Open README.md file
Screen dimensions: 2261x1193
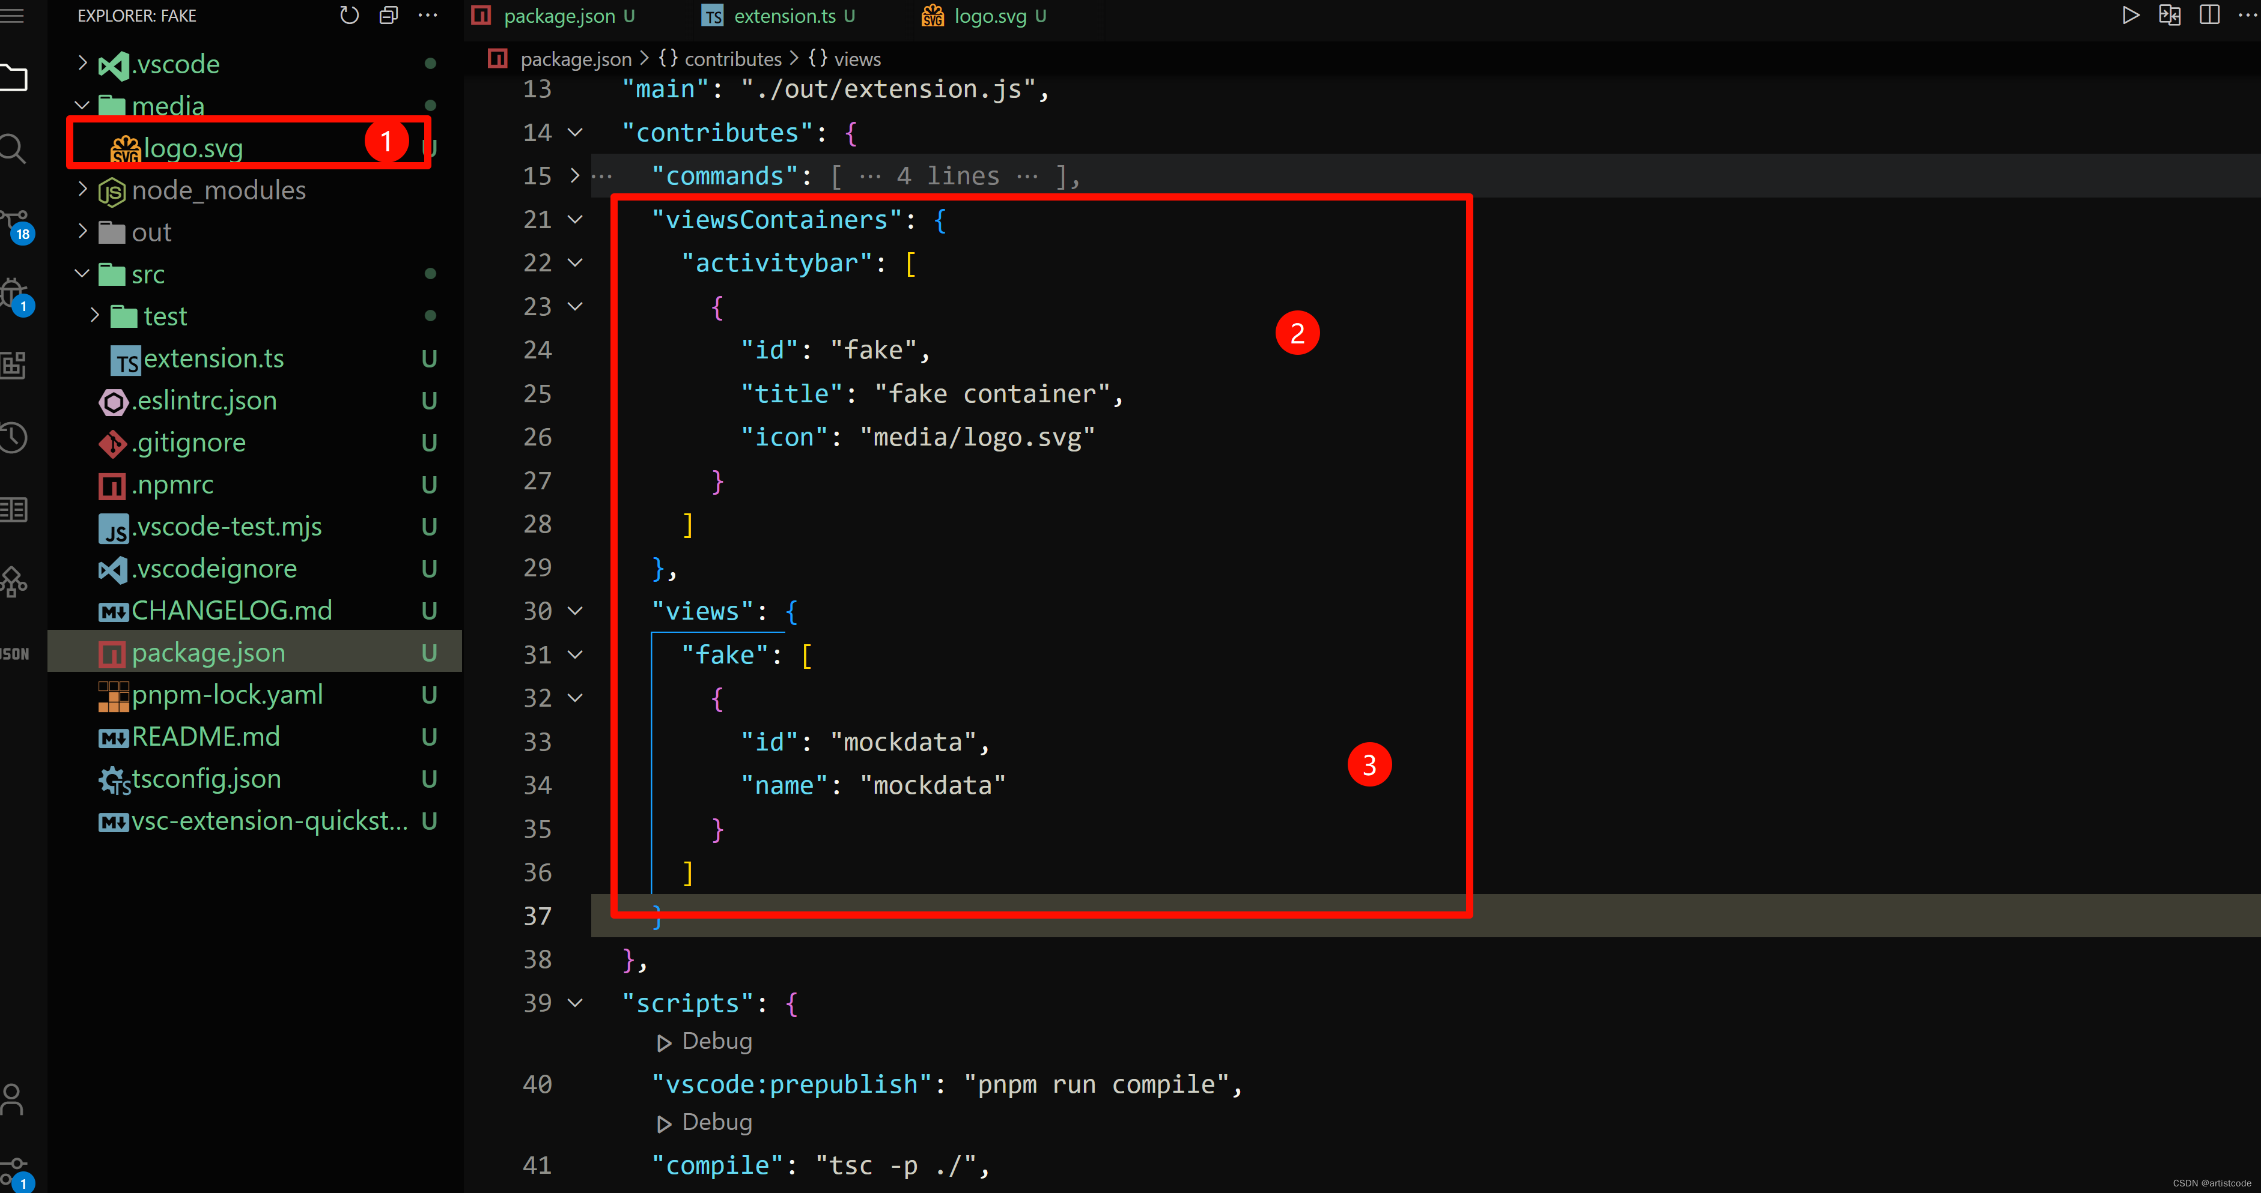[x=255, y=736]
